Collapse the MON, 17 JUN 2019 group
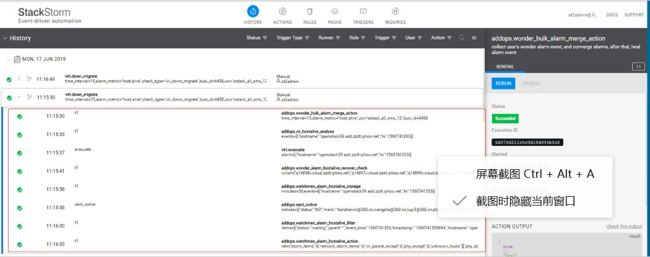650x257 pixels. point(8,59)
